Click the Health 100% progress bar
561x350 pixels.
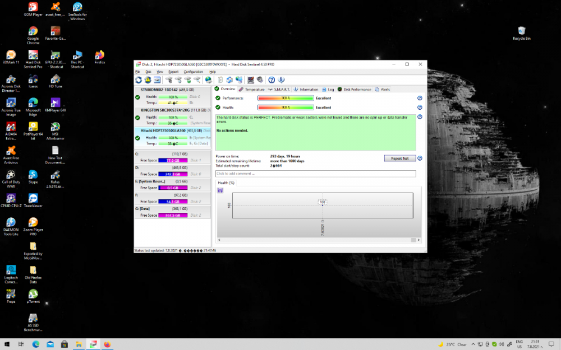pyautogui.click(x=286, y=107)
